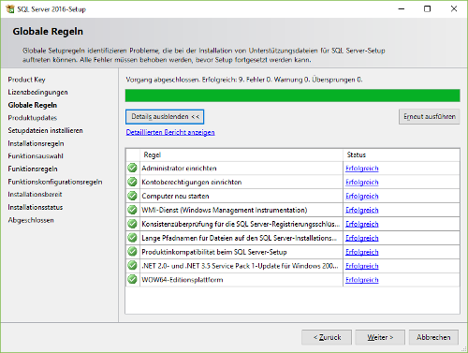The width and height of the screenshot is (468, 353).
Task: Open Erfolgreich status for WMI-Dienst
Action: point(362,210)
